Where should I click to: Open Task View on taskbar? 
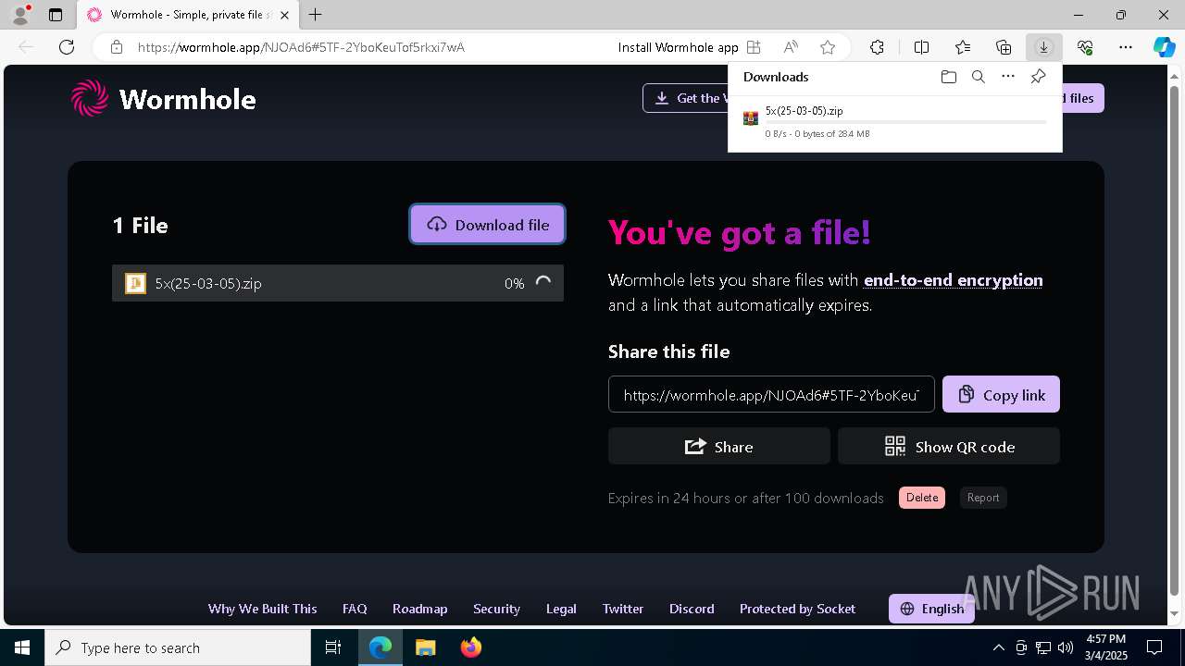pos(333,647)
